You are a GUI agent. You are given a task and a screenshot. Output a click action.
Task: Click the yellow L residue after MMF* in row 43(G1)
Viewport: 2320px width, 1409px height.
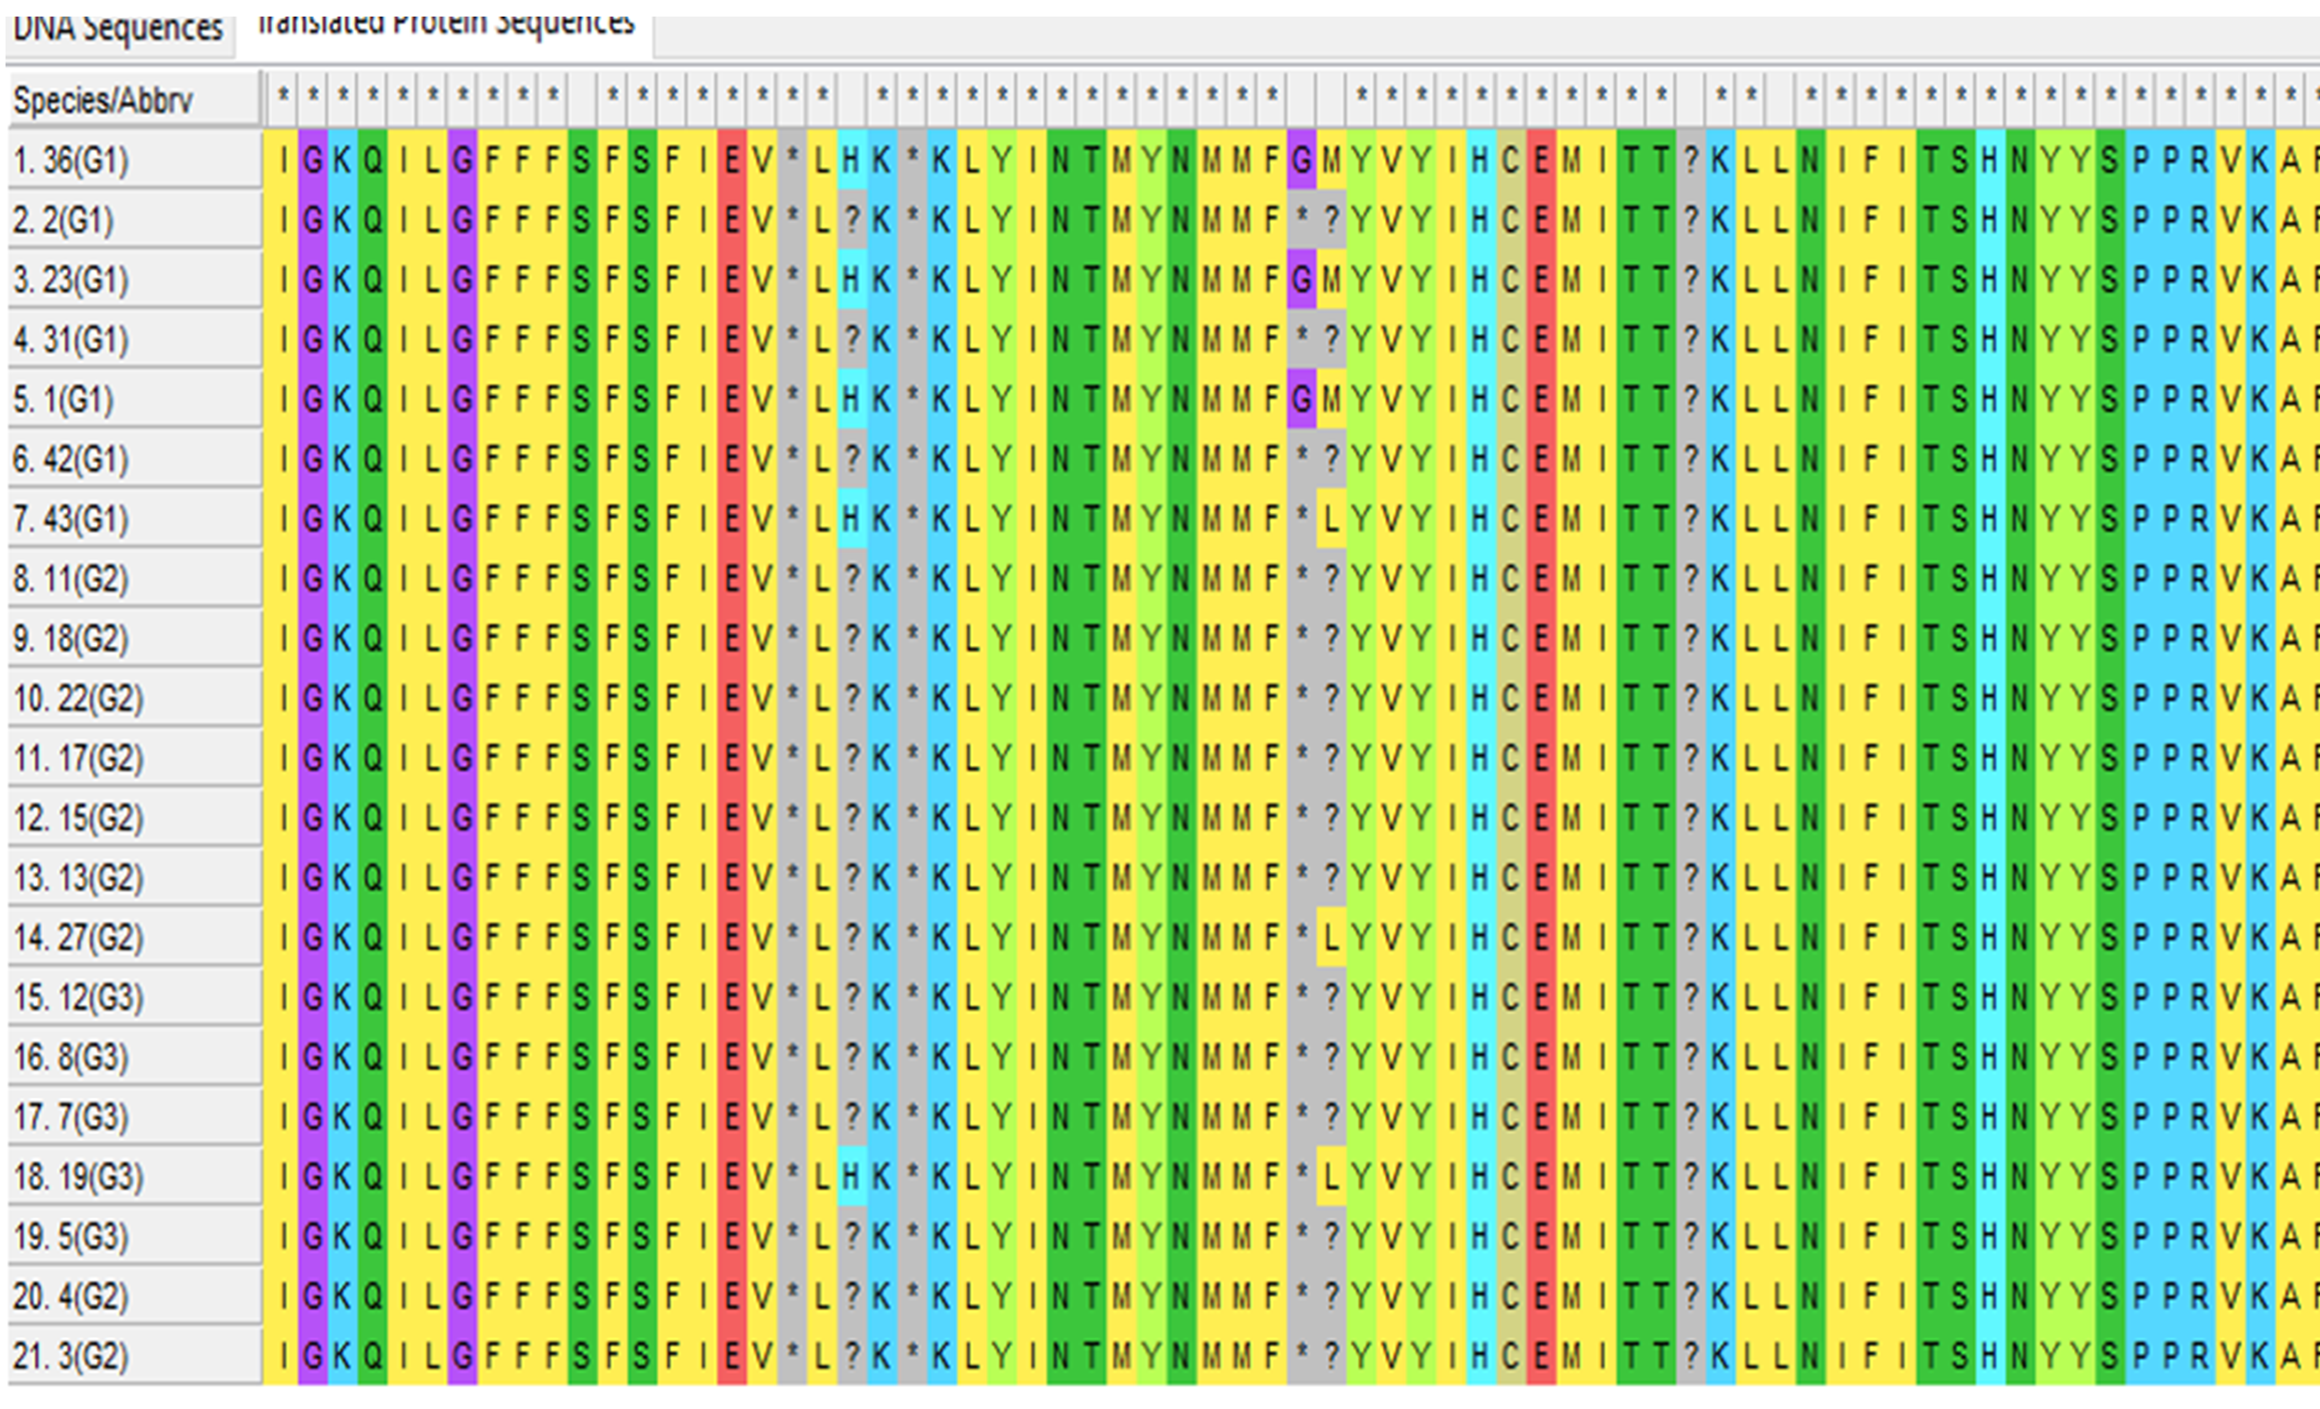[x=1331, y=519]
